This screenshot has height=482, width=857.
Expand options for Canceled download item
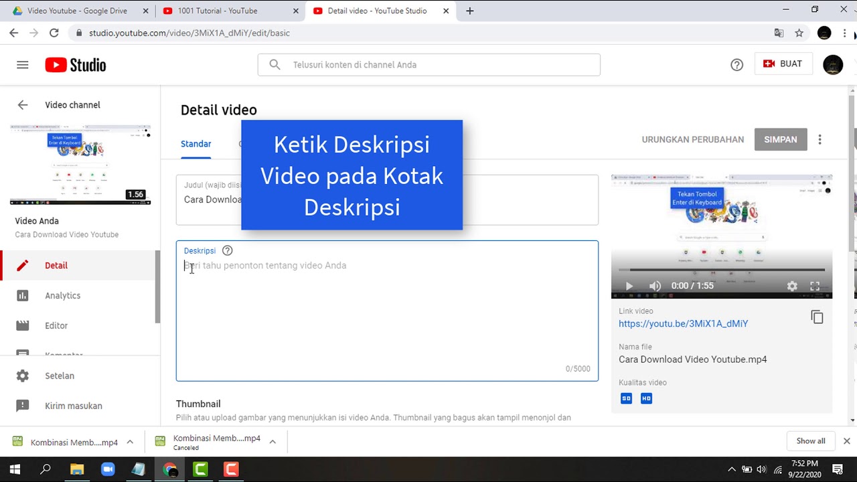click(x=272, y=442)
